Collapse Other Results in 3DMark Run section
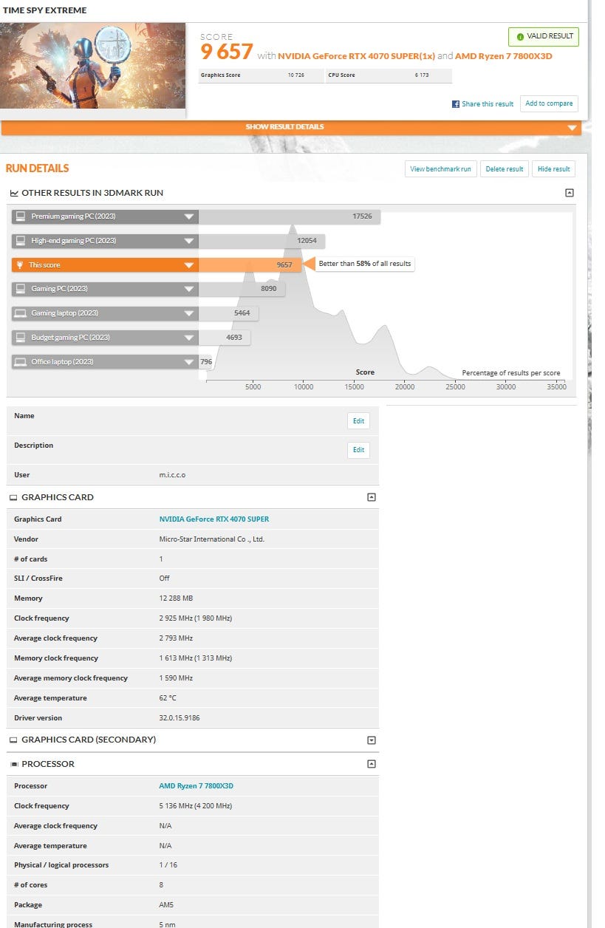The image size is (605, 928). click(569, 193)
